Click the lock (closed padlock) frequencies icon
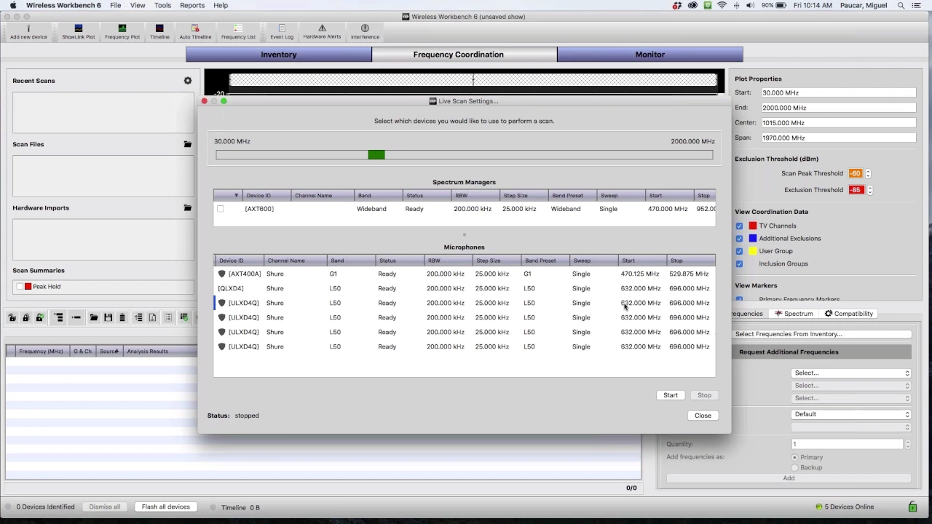Screen dimensions: 932x524 [x=25, y=317]
